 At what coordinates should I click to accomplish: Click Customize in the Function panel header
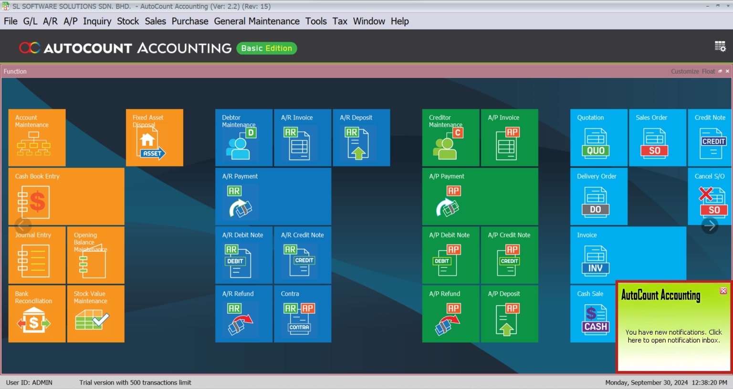point(684,72)
